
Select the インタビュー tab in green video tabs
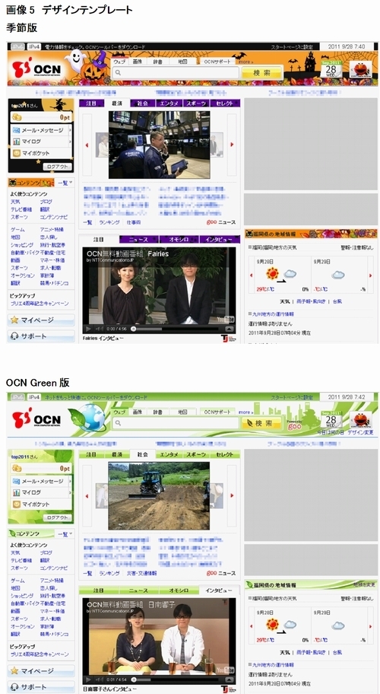[x=218, y=591]
